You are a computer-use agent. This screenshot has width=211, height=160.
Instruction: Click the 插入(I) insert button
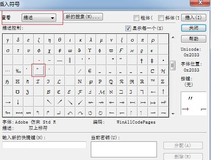pos(194,17)
